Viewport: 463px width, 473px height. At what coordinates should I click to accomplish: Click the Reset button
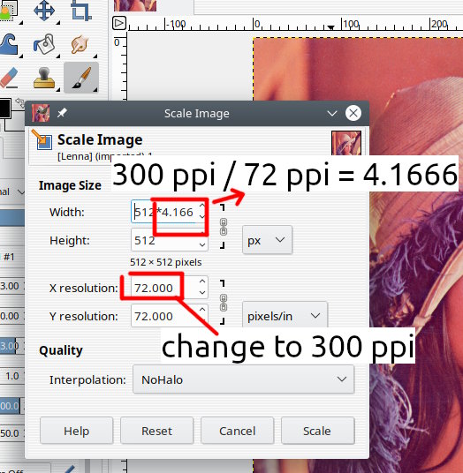[x=156, y=431]
